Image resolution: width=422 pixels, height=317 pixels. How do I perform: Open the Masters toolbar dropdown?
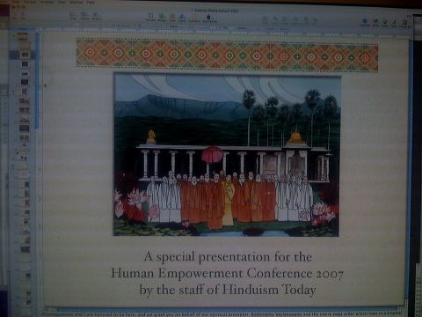pyautogui.click(x=97, y=16)
